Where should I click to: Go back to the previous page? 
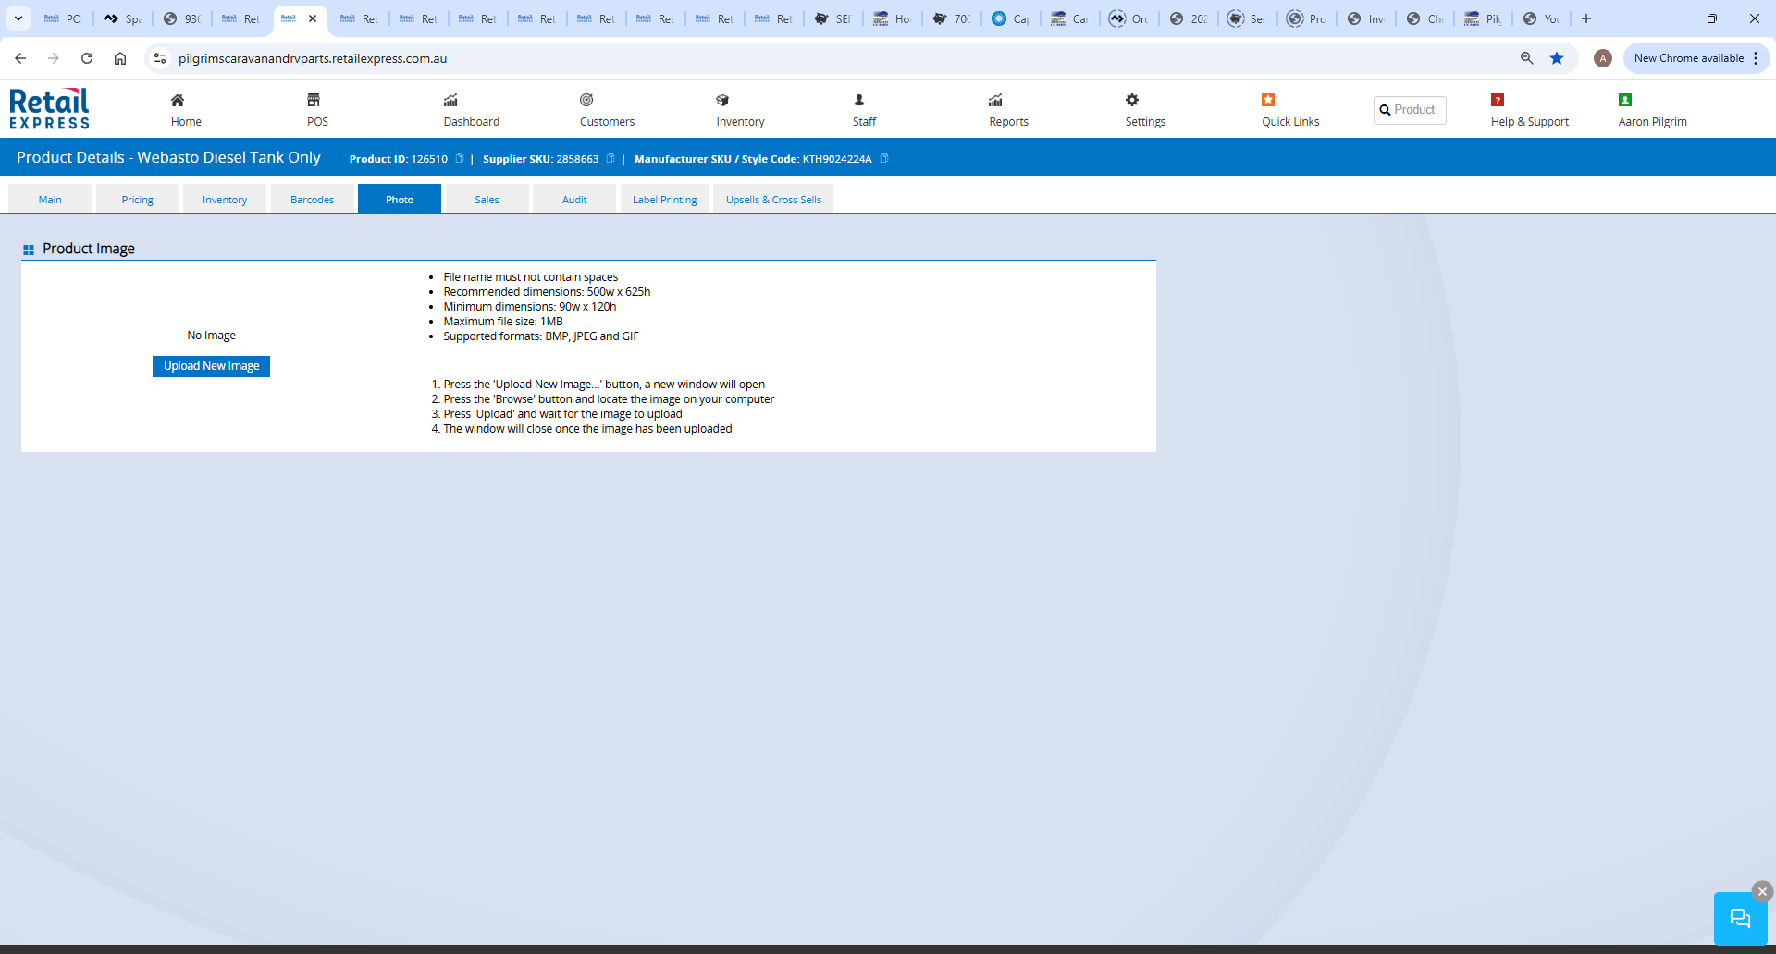(20, 58)
